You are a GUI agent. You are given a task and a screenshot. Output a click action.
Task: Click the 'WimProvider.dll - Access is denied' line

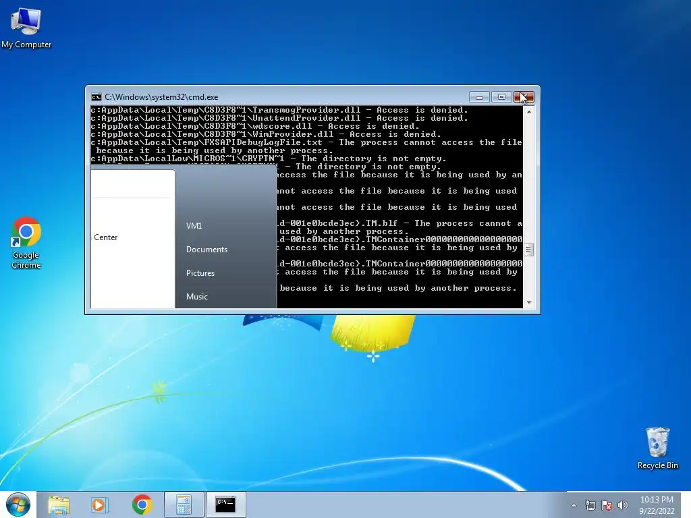click(266, 134)
